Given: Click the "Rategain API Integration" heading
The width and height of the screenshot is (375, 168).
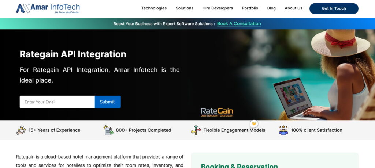Looking at the screenshot, I should pyautogui.click(x=73, y=54).
